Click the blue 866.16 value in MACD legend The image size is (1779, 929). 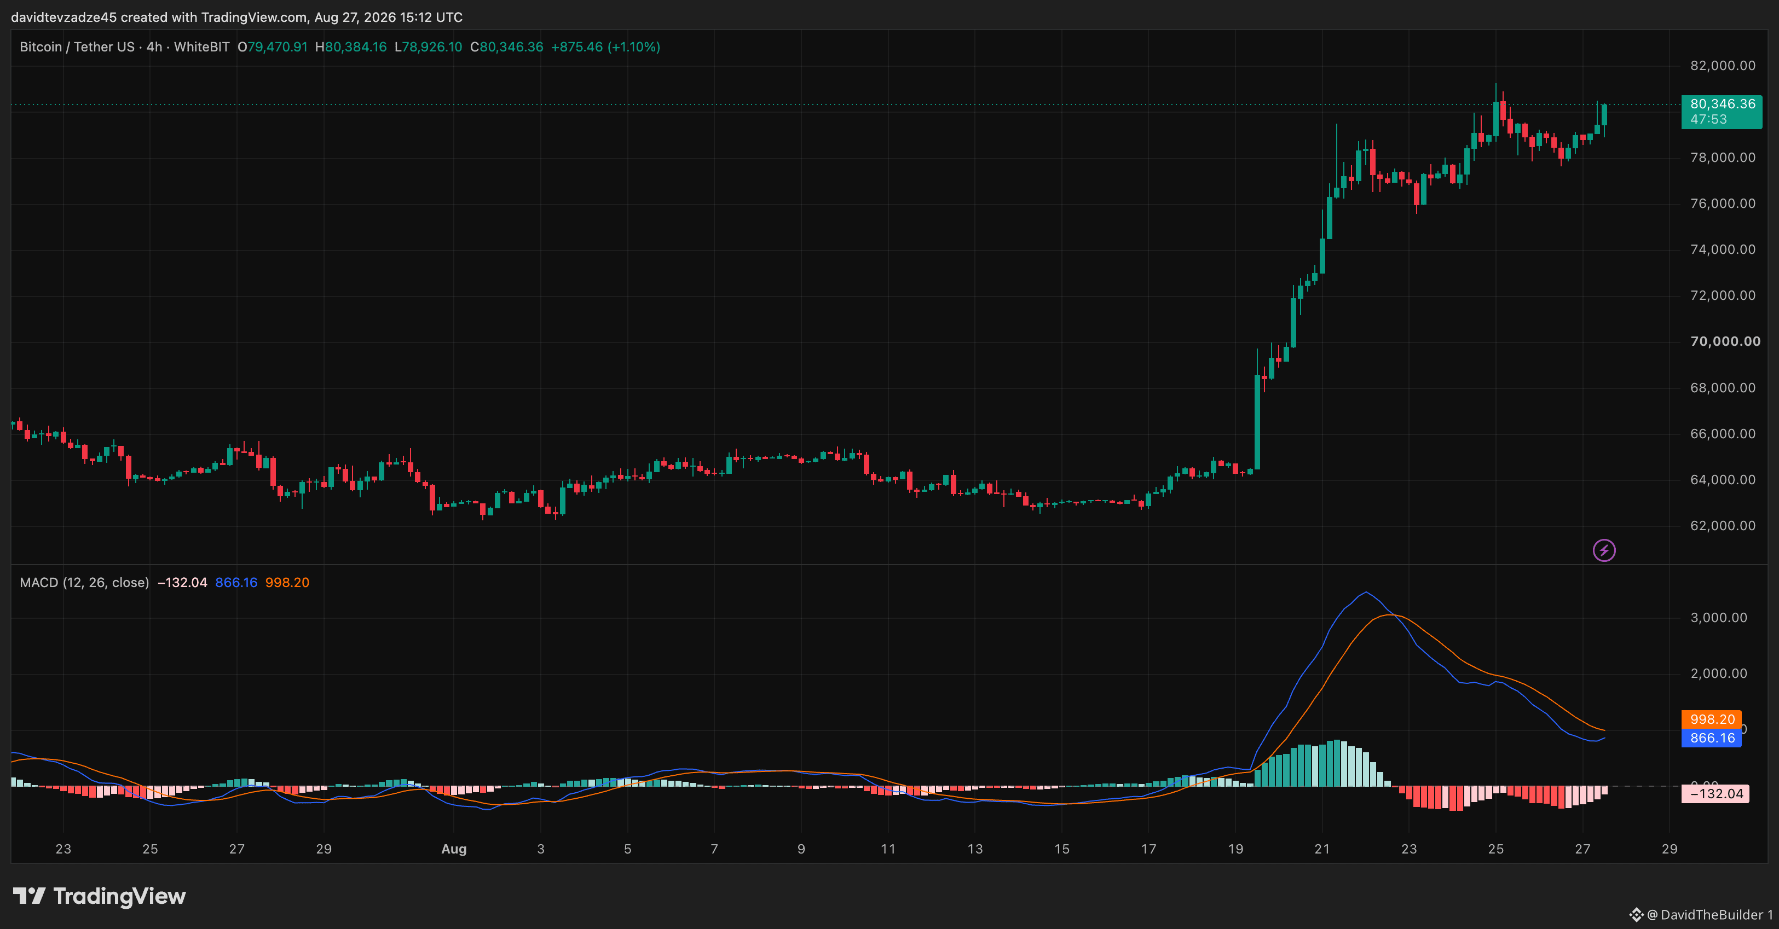(x=236, y=583)
